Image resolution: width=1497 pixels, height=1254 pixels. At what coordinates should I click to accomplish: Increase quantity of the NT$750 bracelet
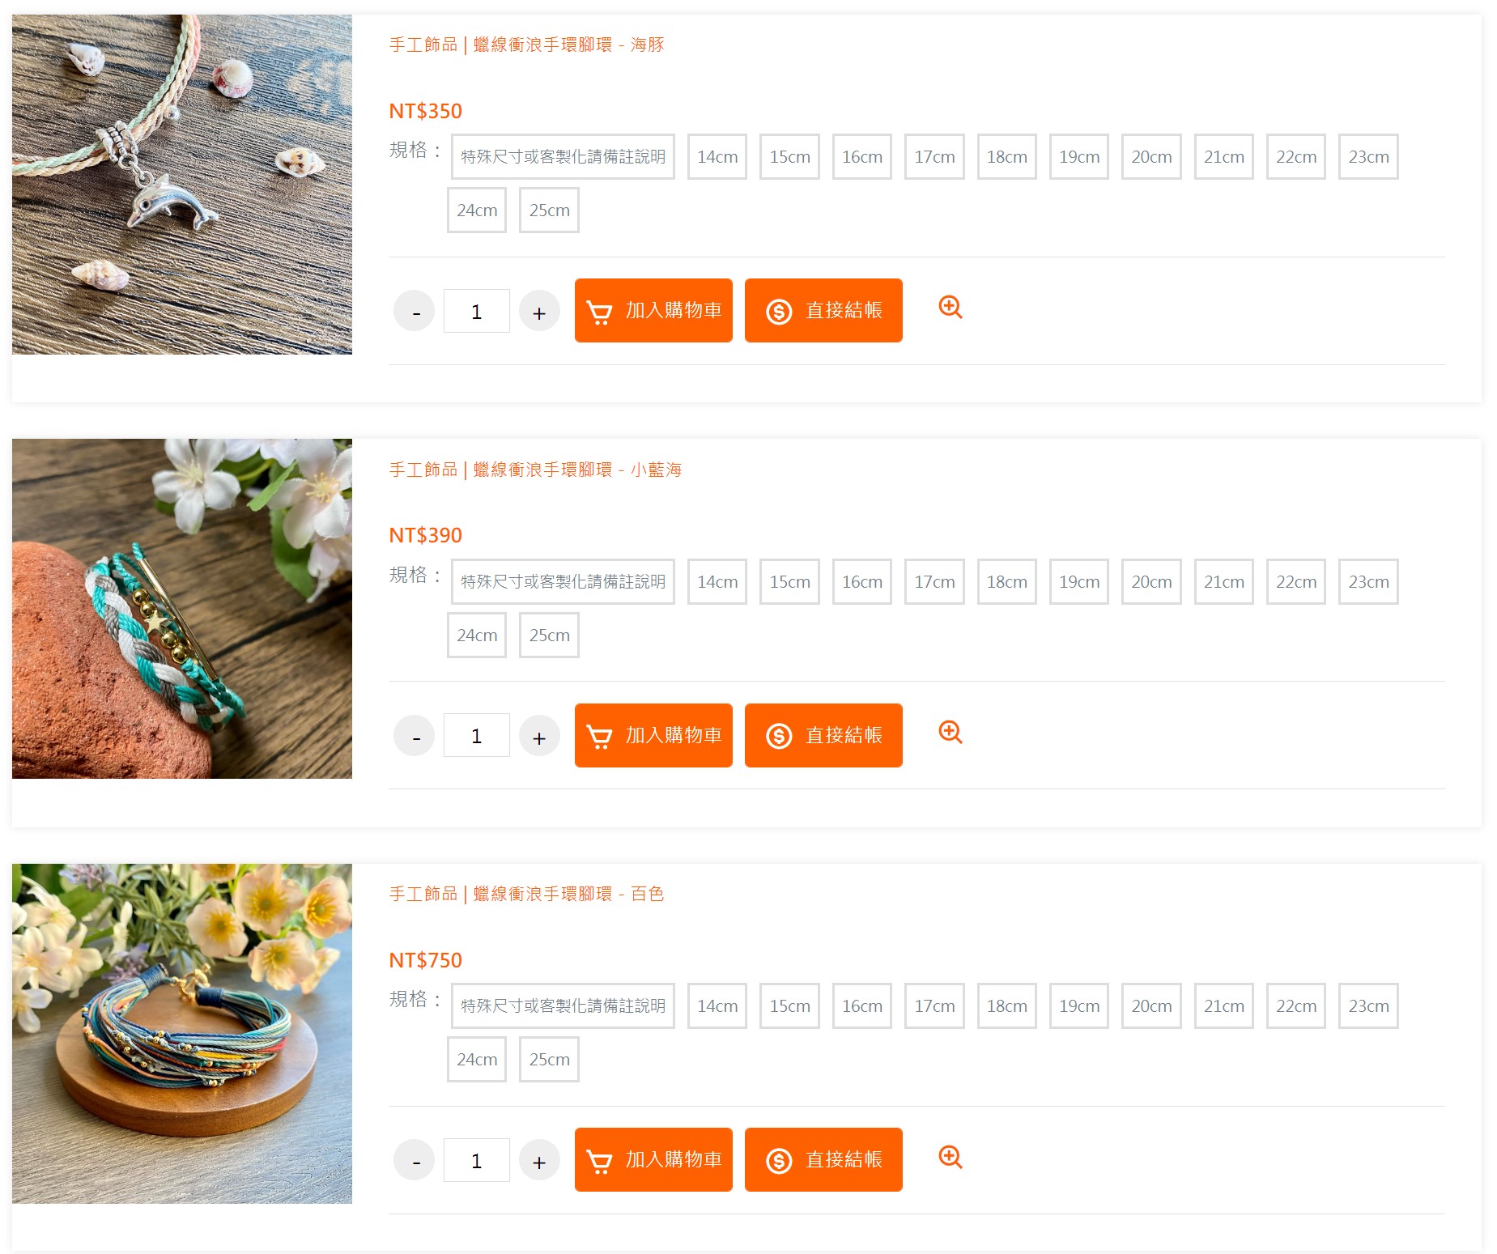point(539,1161)
